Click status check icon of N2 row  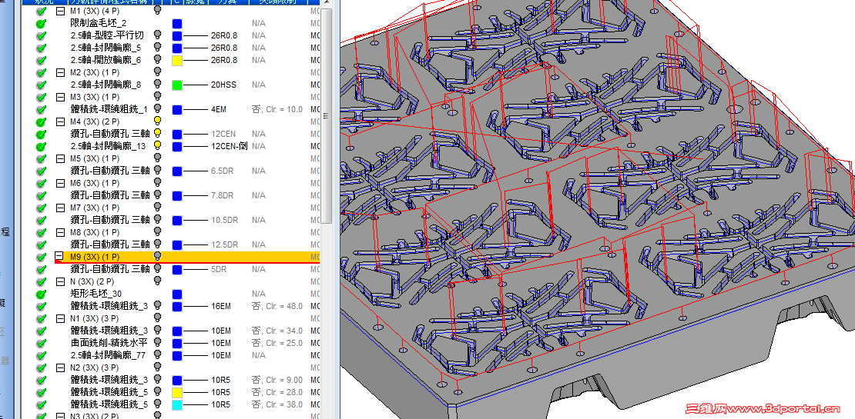41,367
